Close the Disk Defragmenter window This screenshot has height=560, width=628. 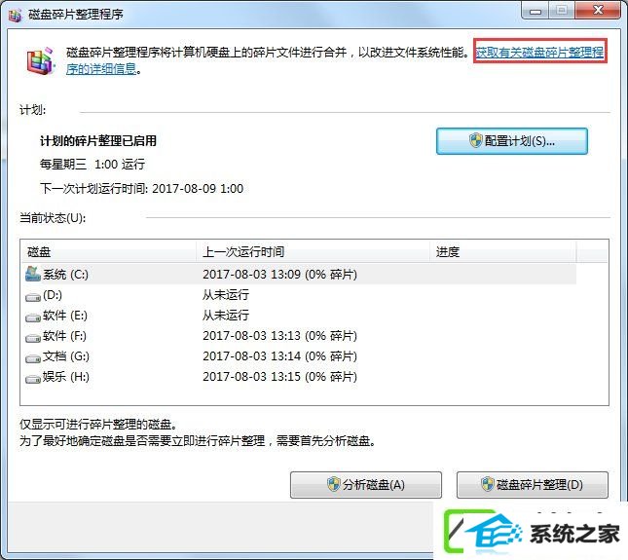coord(598,10)
